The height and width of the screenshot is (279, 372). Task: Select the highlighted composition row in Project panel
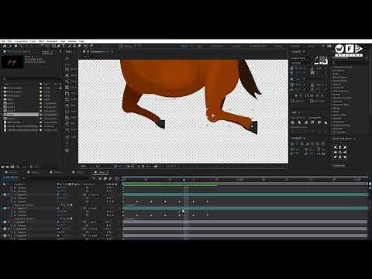pos(21,114)
